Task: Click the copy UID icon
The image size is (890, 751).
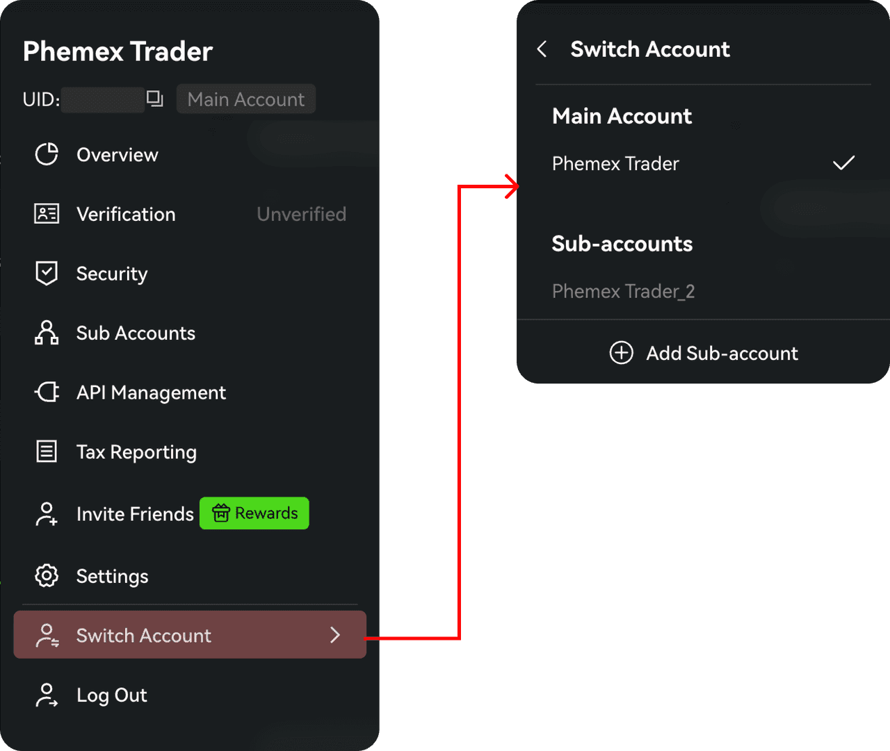Action: (155, 99)
